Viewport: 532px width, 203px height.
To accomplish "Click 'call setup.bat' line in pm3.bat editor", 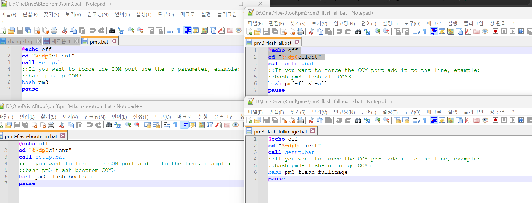I will [x=45, y=62].
